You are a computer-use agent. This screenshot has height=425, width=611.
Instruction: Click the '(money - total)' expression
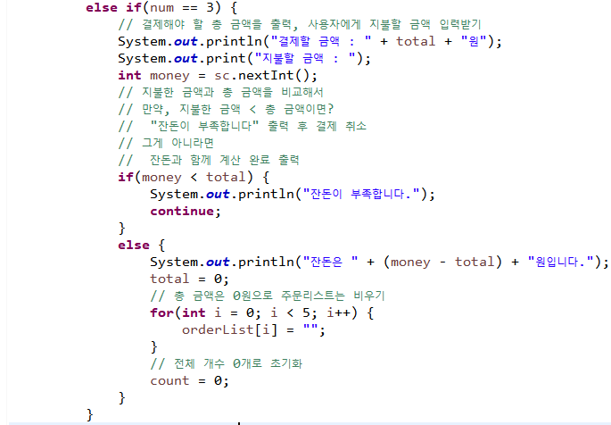point(442,262)
